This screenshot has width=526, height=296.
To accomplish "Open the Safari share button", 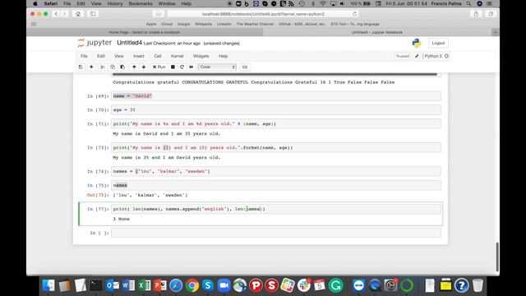I will 476,14.
